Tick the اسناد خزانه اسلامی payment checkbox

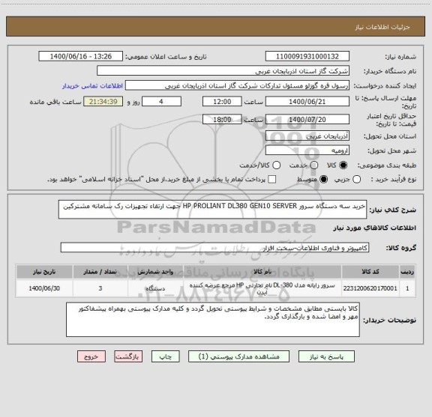pyautogui.click(x=272, y=180)
